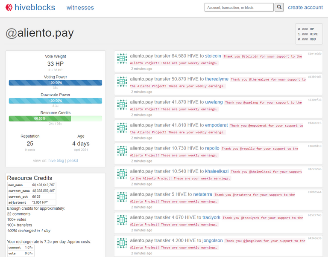Open stoicoin account link
This screenshot has width=328, height=257.
tap(213, 56)
